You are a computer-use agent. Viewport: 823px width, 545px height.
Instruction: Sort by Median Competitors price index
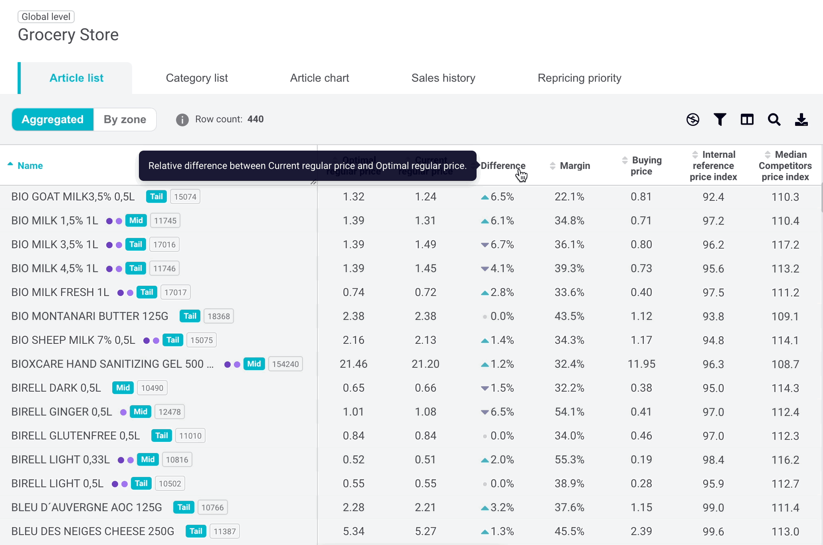(x=785, y=165)
